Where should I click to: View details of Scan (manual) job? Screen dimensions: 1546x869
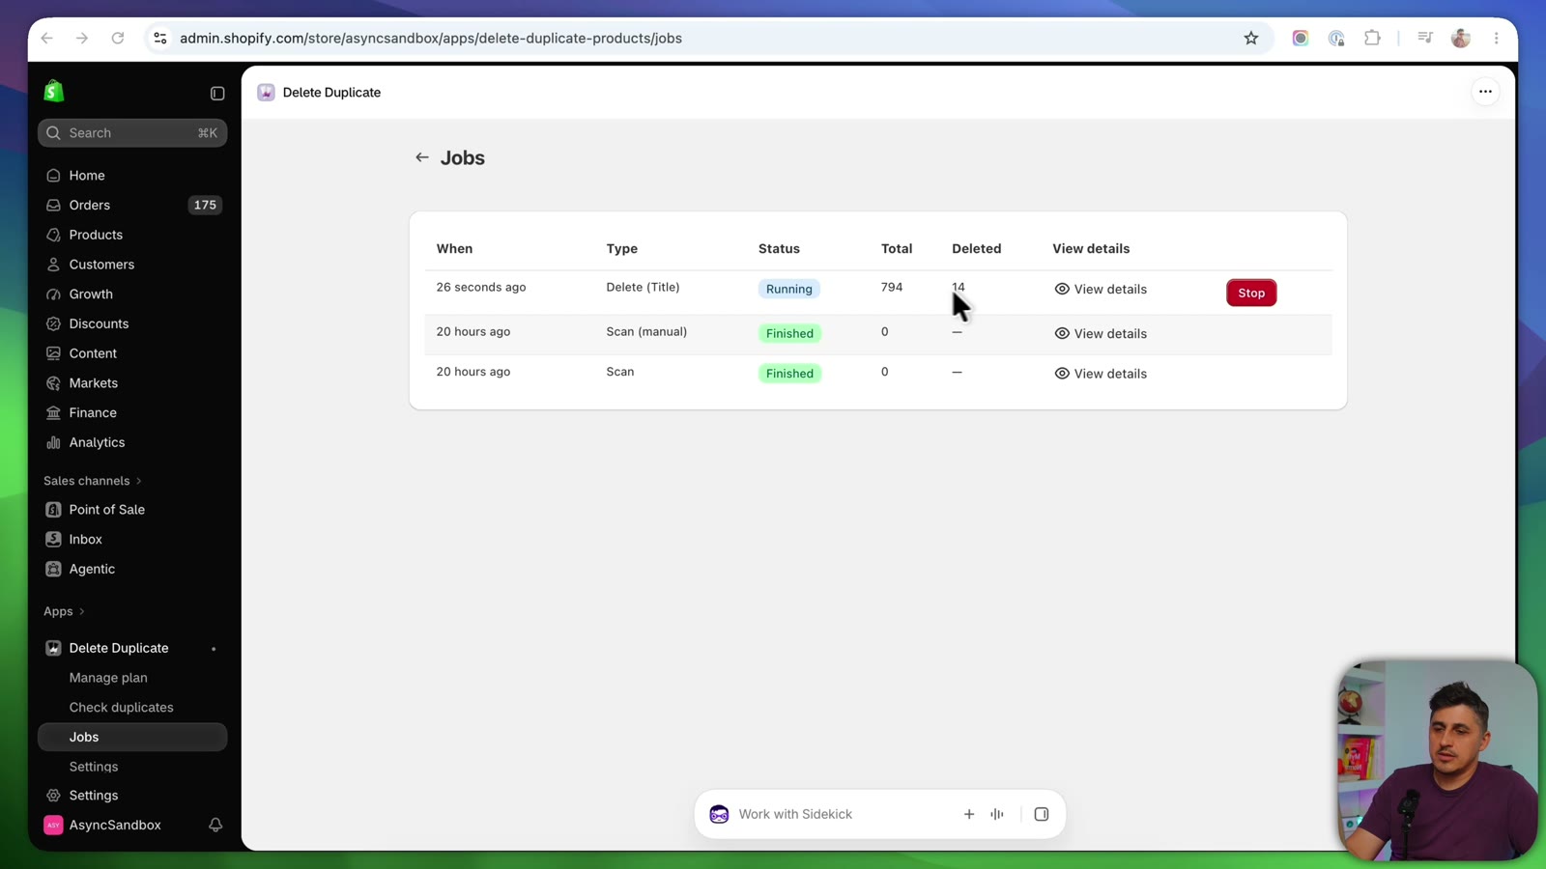1101,333
